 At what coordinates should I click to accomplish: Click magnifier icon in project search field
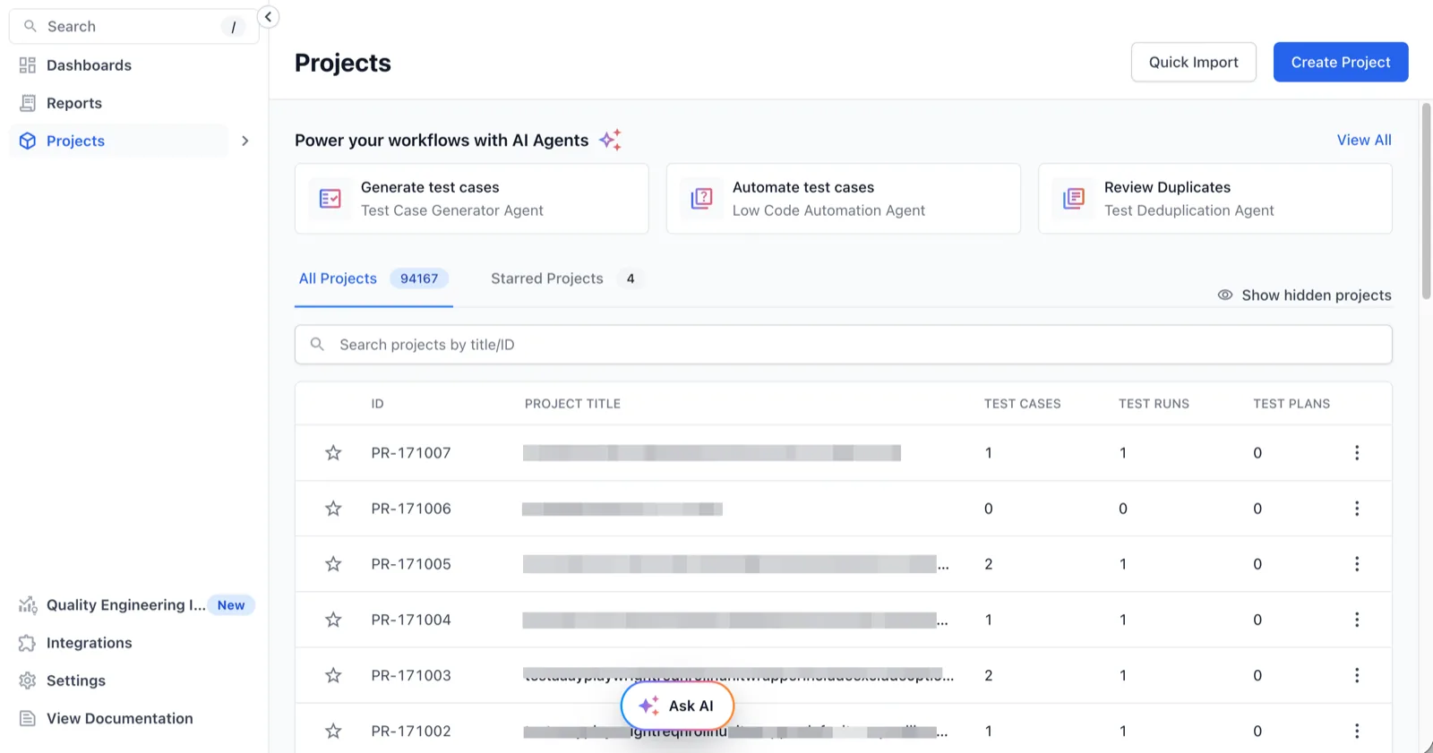click(317, 344)
